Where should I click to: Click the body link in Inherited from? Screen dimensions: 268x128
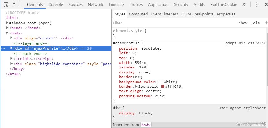(146, 125)
